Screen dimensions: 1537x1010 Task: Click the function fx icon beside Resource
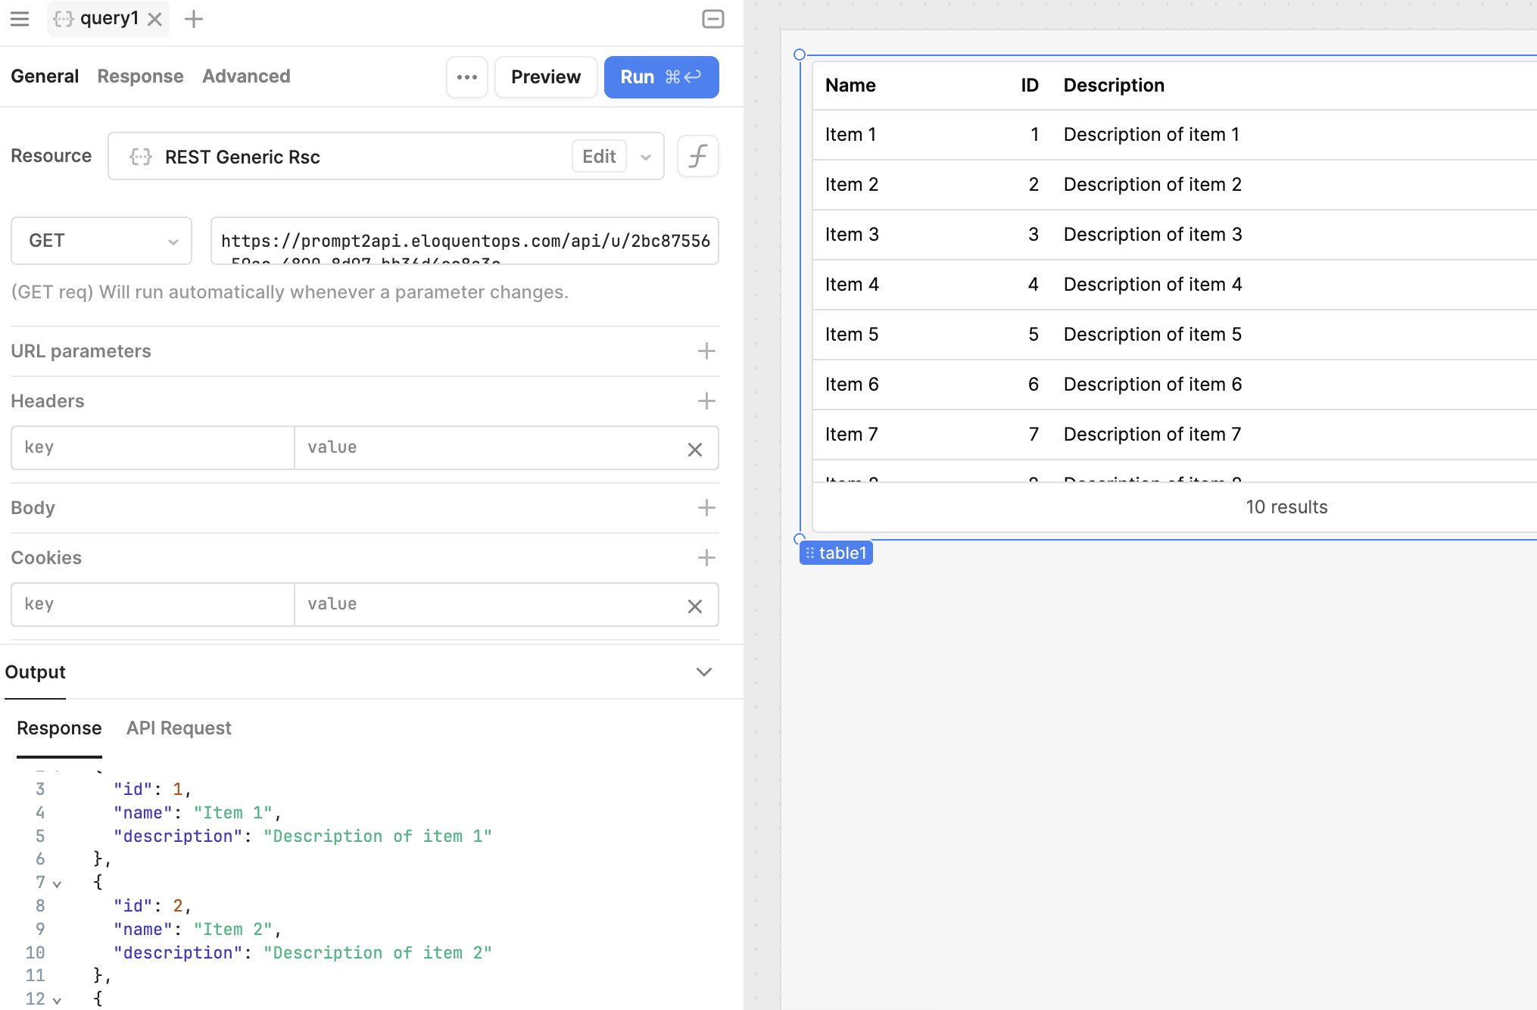(x=697, y=157)
